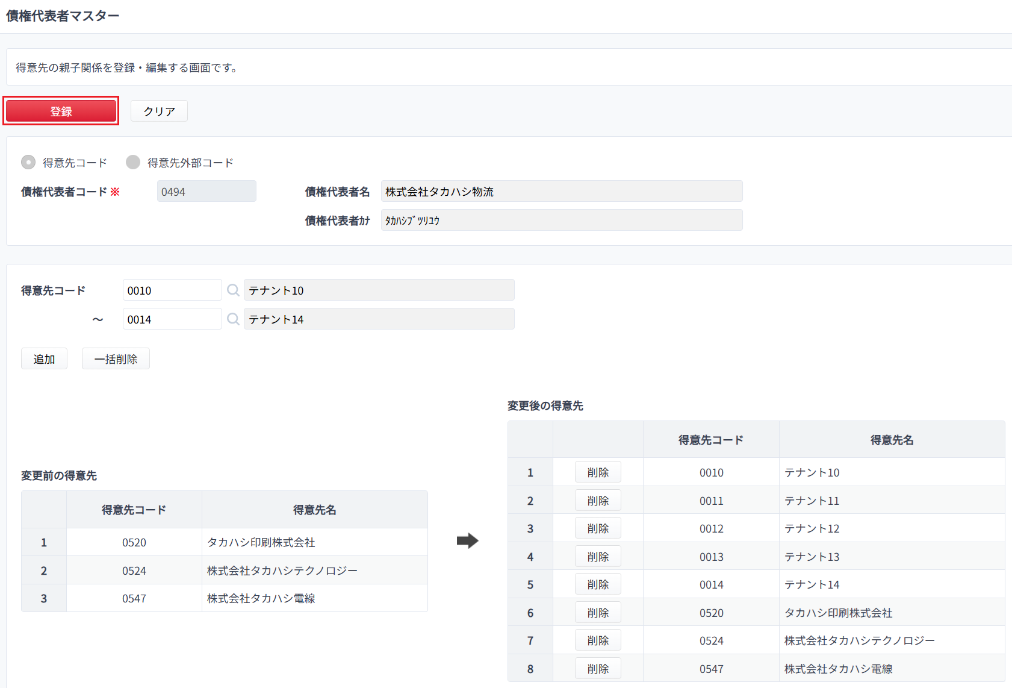This screenshot has width=1012, height=688.
Task: Click the 債権代表者マスター page title
Action: click(x=63, y=16)
